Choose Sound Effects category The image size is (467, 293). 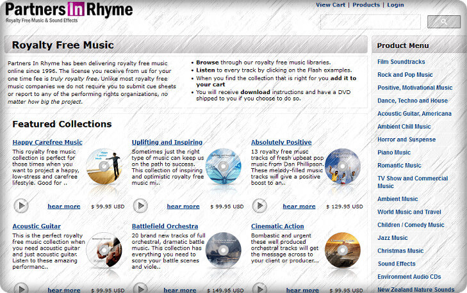click(x=396, y=264)
